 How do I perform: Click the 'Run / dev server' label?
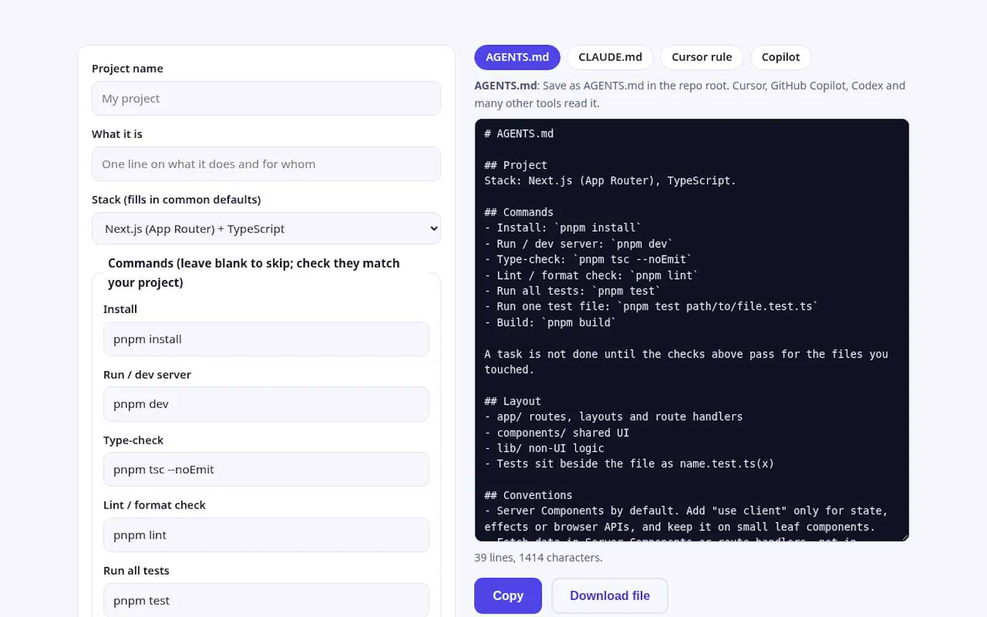(x=147, y=375)
